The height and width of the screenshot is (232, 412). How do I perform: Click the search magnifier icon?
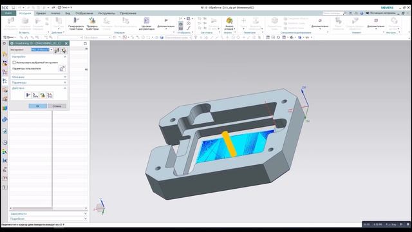344,13
